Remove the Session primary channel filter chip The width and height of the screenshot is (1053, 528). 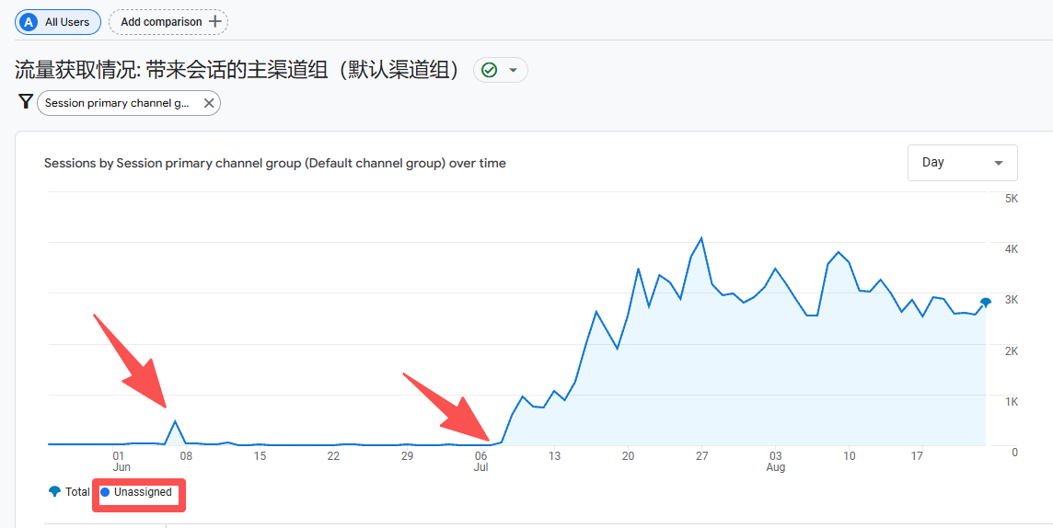pos(209,103)
